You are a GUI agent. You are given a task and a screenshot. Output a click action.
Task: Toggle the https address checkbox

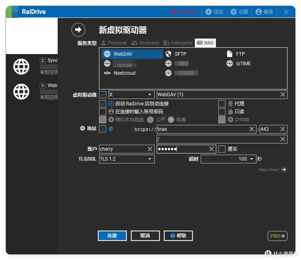click(x=103, y=129)
